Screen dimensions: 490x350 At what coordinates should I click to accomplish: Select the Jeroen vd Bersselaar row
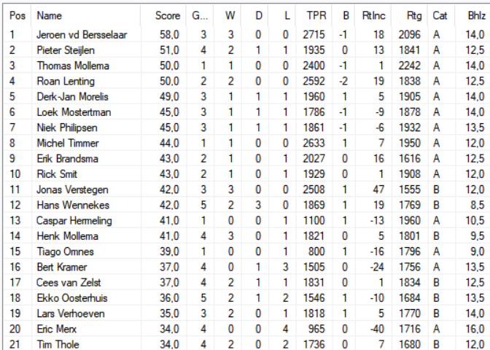(247, 34)
